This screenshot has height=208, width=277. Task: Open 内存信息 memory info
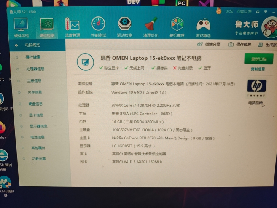click(x=35, y=92)
